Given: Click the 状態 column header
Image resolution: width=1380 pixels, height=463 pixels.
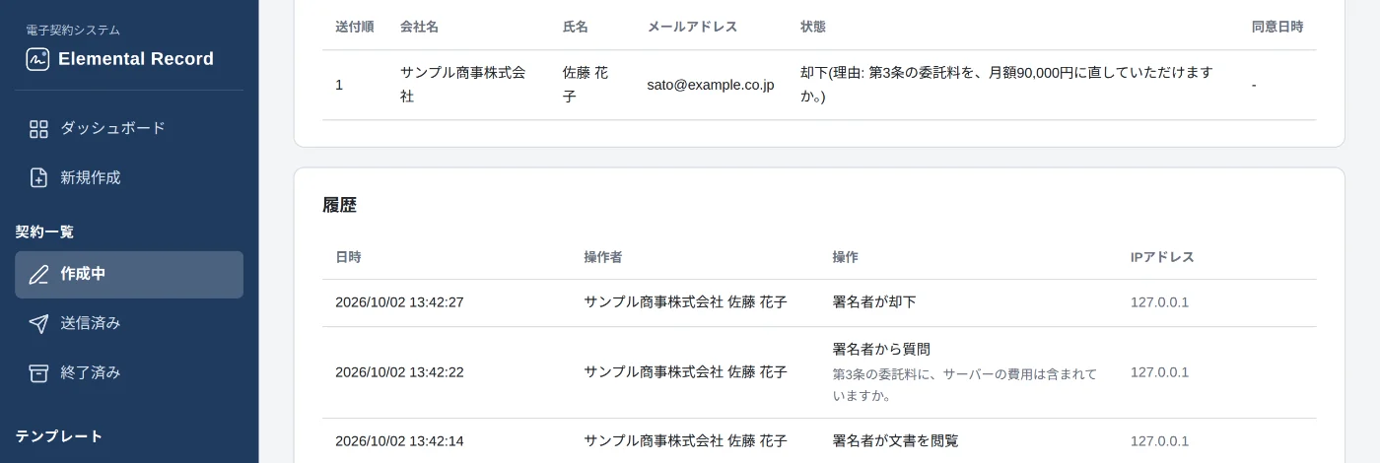Looking at the screenshot, I should [x=813, y=27].
